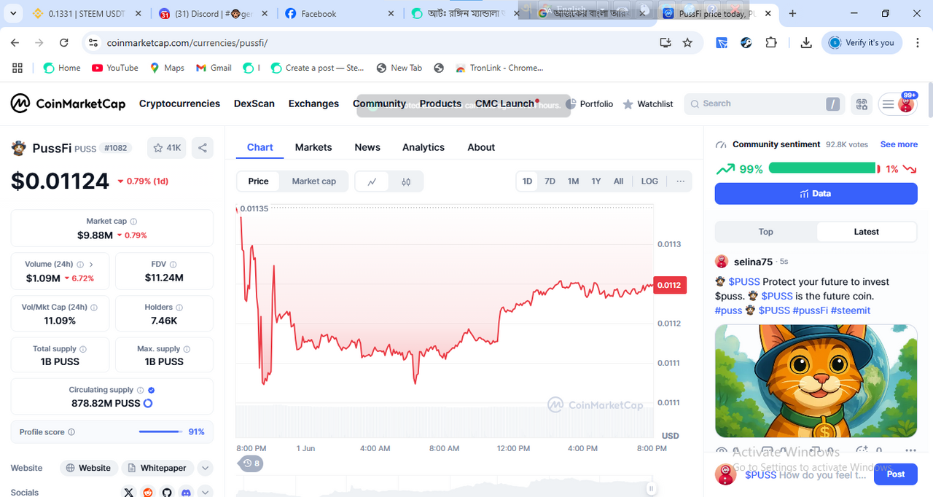
Task: Switch to the Discord browser tab
Action: point(214,13)
